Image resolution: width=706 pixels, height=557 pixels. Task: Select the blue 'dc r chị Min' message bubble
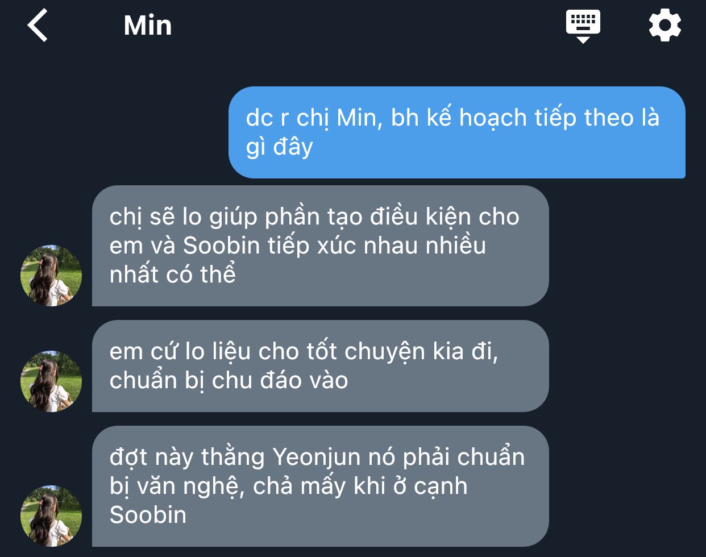click(457, 132)
